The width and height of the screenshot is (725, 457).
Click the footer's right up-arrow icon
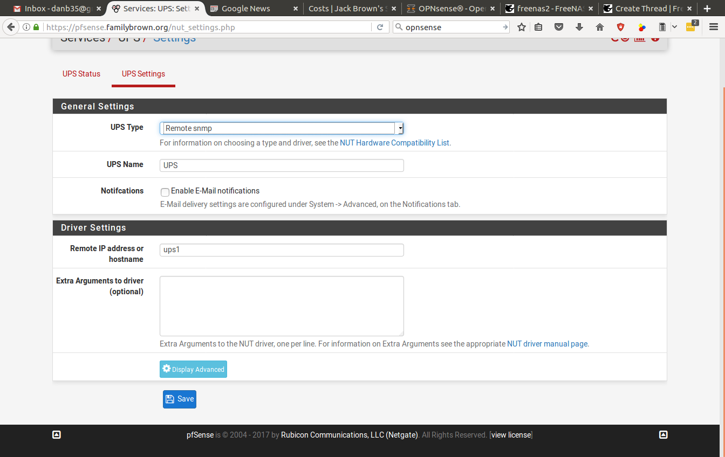tap(664, 435)
